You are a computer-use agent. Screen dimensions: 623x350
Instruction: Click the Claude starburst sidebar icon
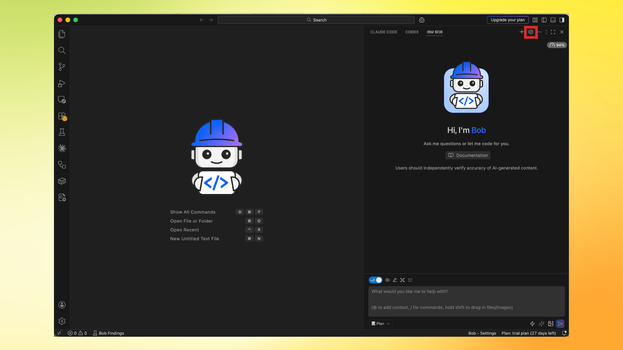[62, 148]
